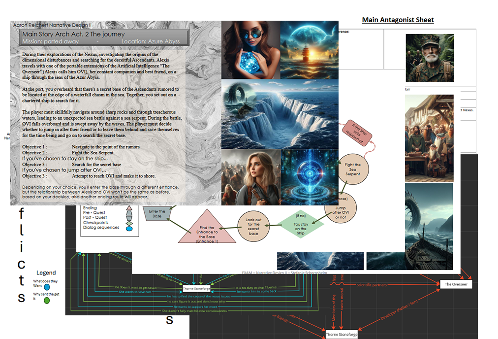Open the waterfall chasm in the sea image
The height and width of the screenshot is (339, 498).
pyautogui.click(x=280, y=114)
